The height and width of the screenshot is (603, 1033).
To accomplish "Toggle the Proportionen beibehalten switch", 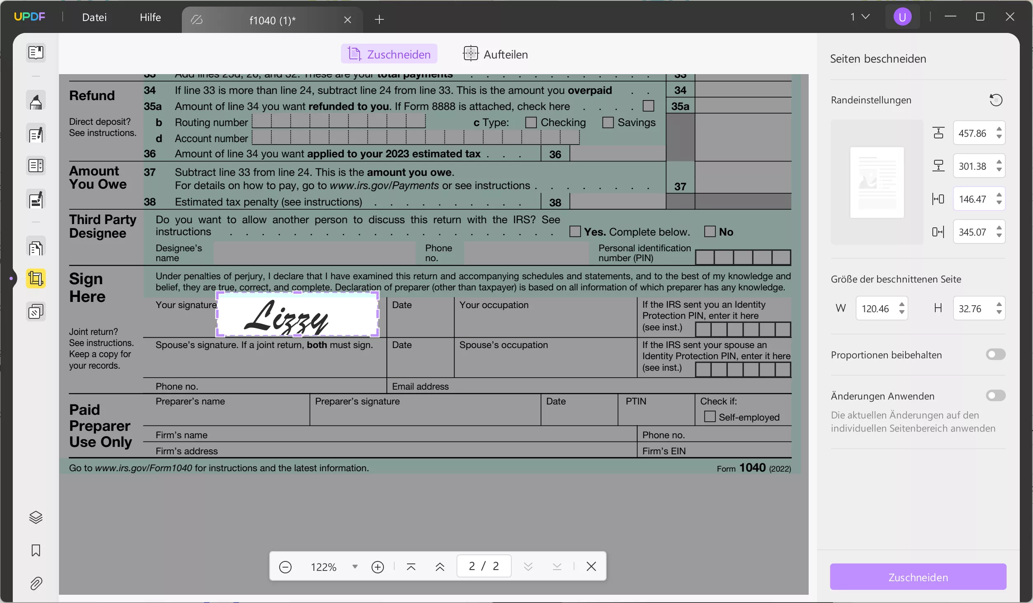I will pos(995,354).
